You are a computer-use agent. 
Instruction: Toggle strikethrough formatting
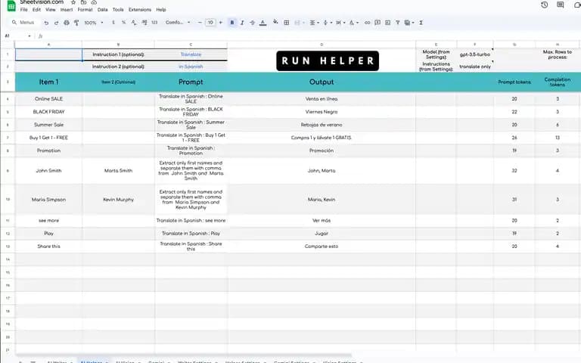coord(252,23)
